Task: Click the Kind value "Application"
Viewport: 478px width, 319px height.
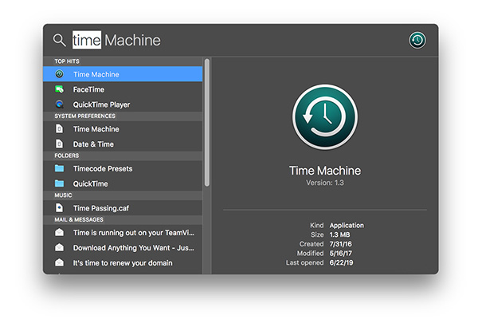Action: (x=347, y=225)
